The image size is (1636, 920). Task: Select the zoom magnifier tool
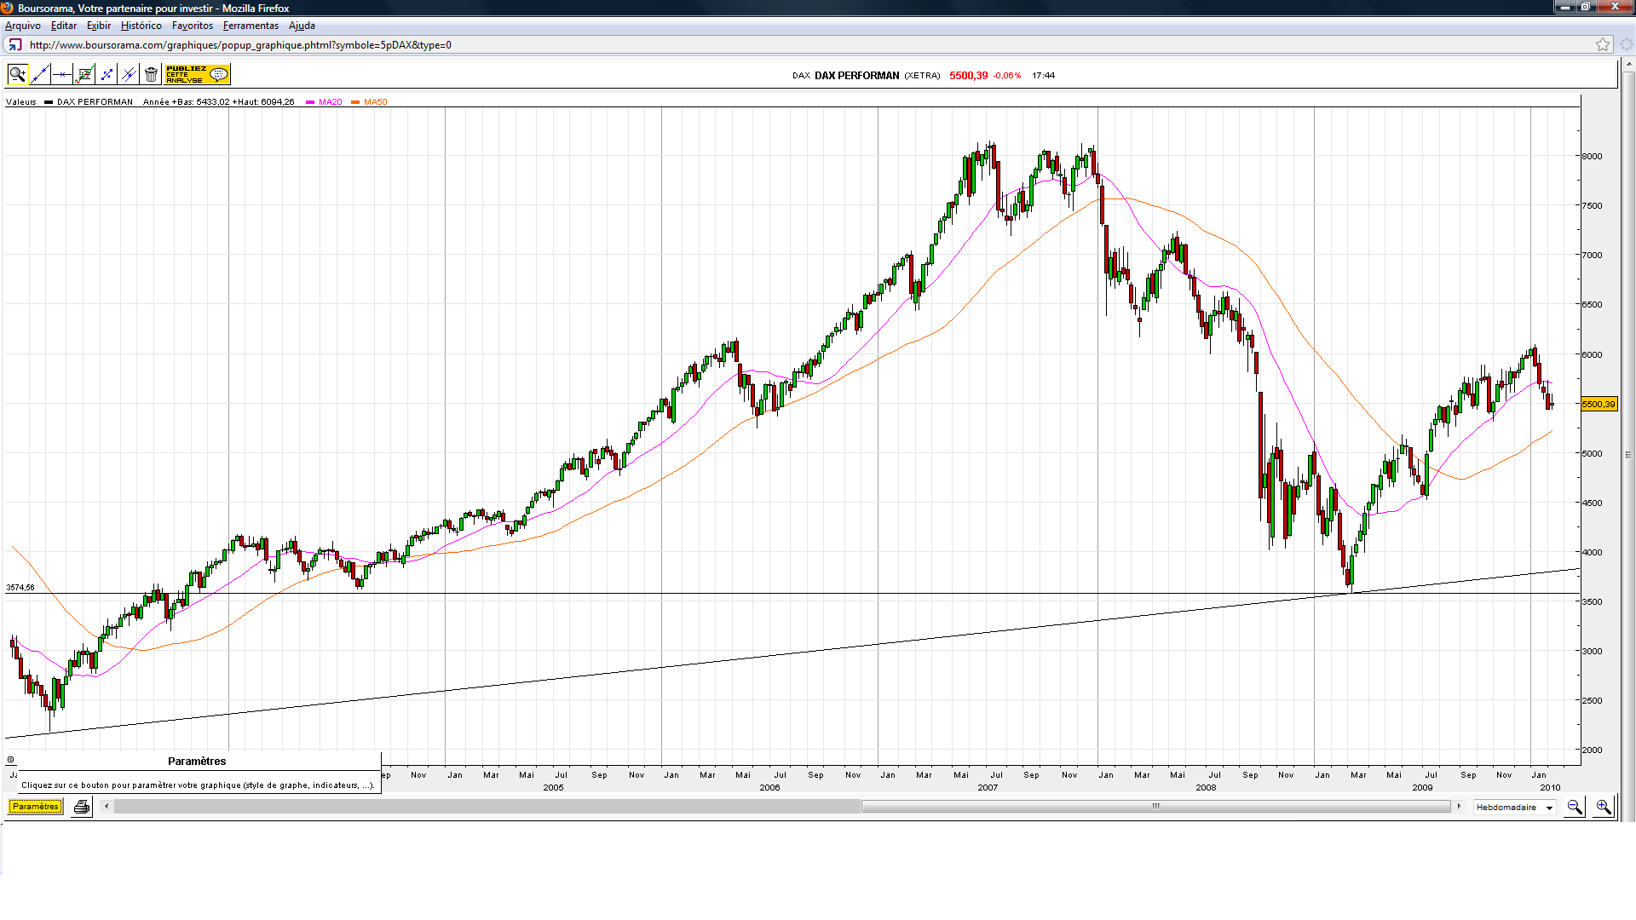click(x=17, y=75)
